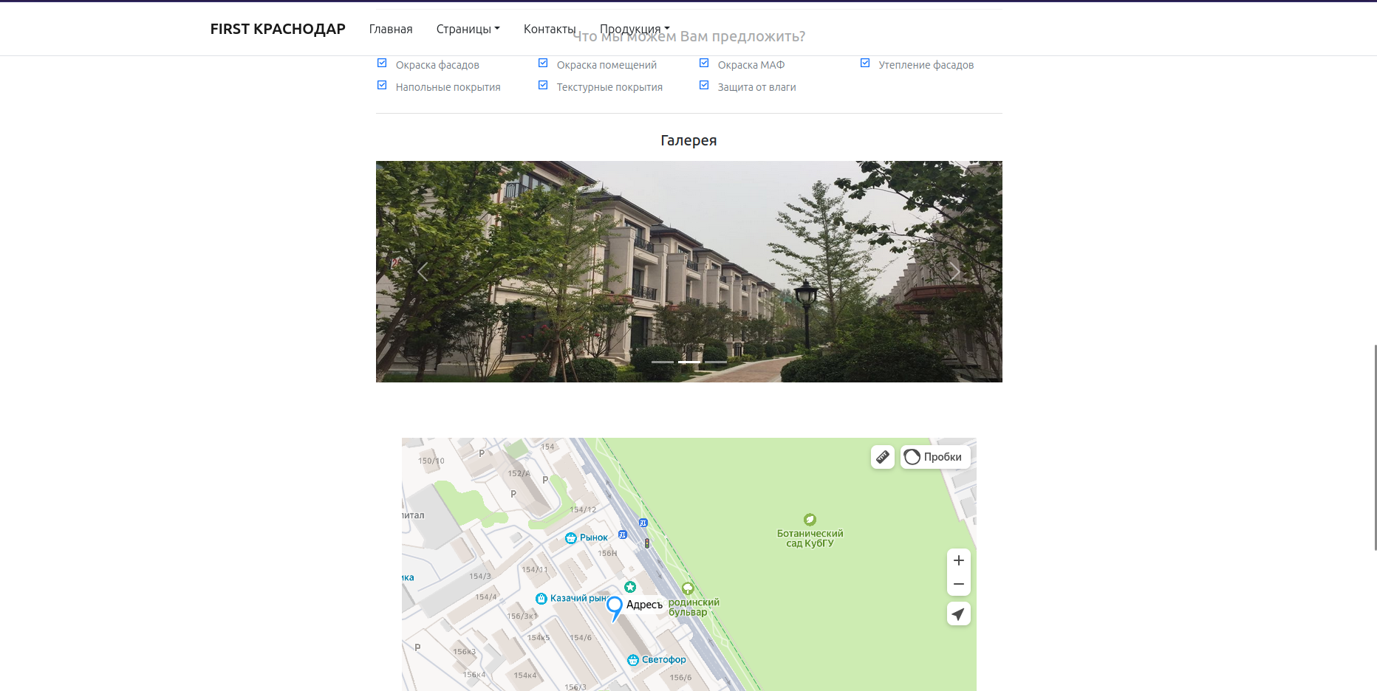Toggle the Пробки traffic layer
Image resolution: width=1377 pixels, height=691 pixels.
(935, 457)
